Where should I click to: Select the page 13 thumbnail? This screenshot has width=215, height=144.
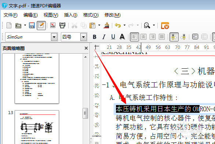pos(37,127)
